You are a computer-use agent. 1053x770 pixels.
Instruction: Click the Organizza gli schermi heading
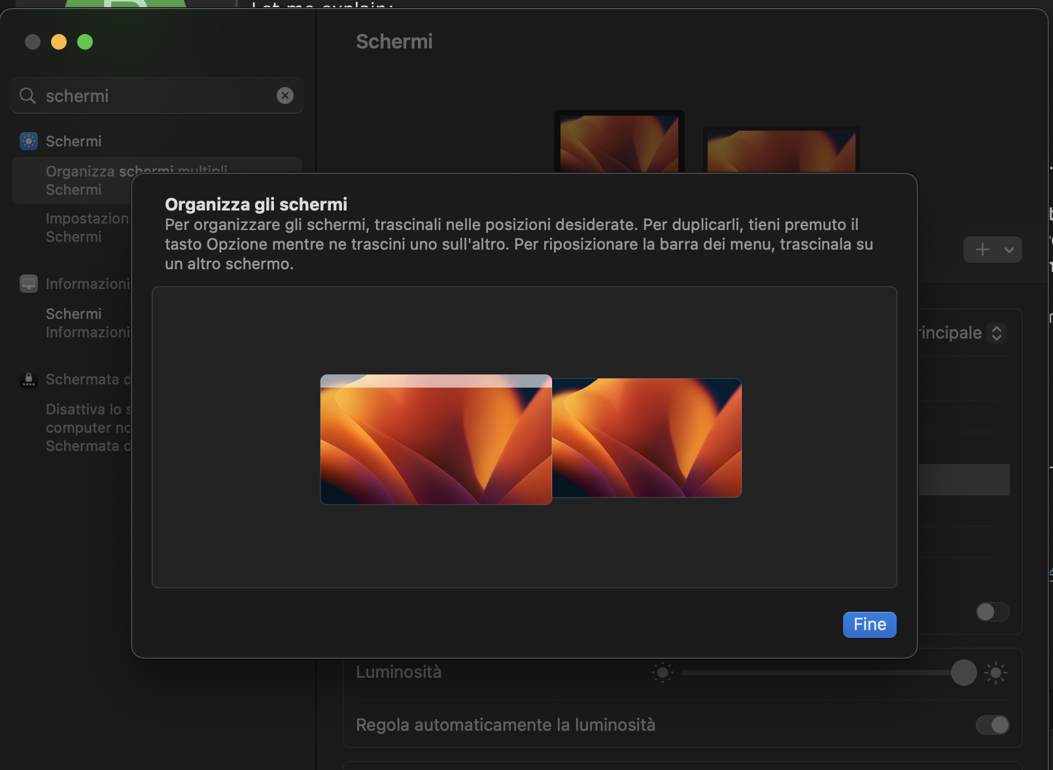(x=256, y=204)
